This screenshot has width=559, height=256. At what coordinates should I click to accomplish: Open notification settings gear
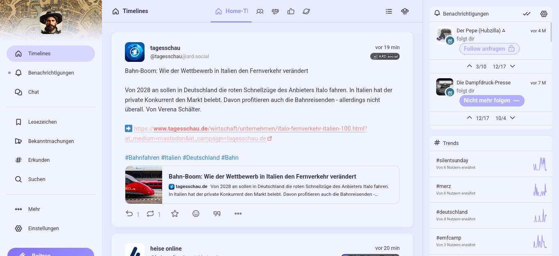(x=544, y=14)
